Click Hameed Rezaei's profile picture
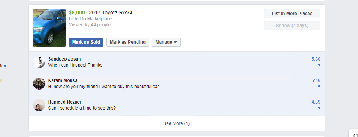The width and height of the screenshot is (358, 137). [x=39, y=105]
